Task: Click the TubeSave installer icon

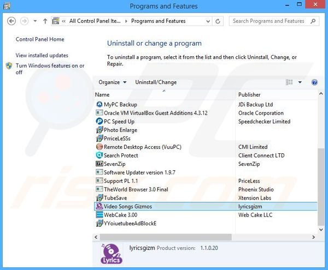Action: (99, 198)
